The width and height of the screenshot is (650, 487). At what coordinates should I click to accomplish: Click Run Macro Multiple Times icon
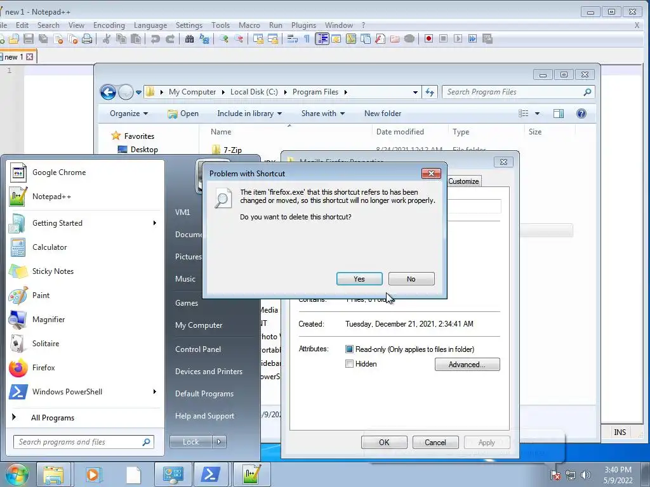click(472, 39)
